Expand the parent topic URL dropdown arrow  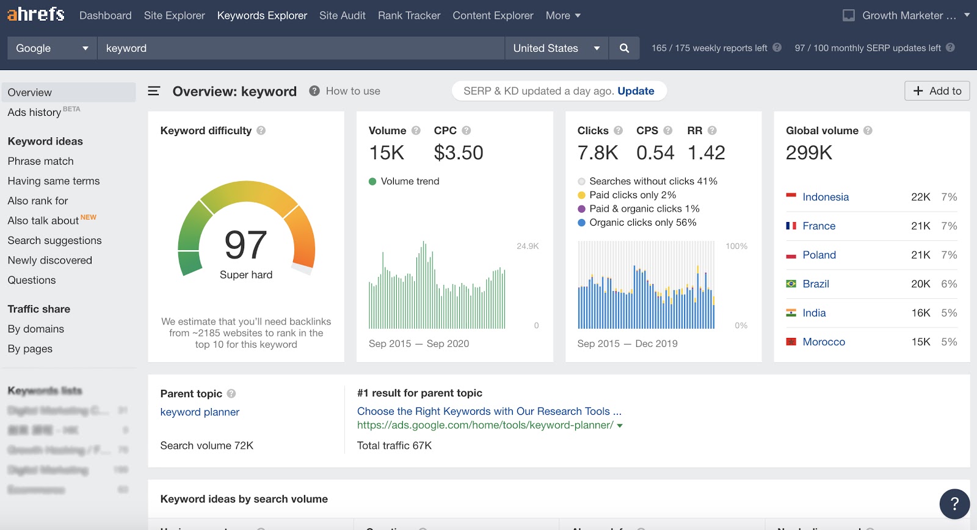pyautogui.click(x=620, y=426)
